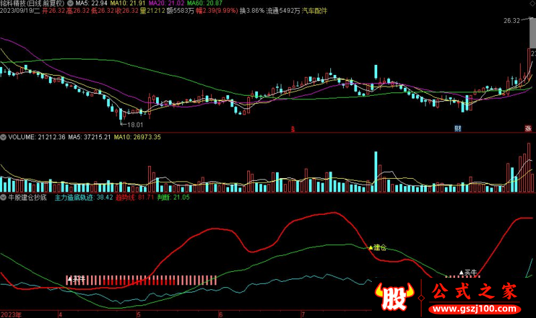
Task: Open the 牛股建仓抄底 indicator dropdown arrow
Action: [3, 197]
